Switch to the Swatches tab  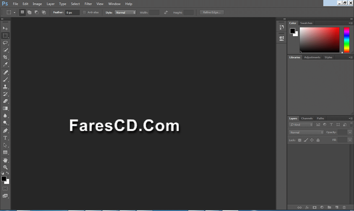coord(306,23)
